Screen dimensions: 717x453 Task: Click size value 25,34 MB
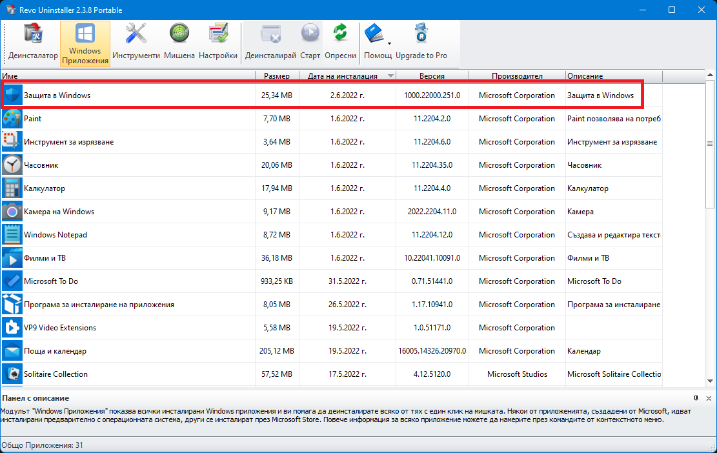pyautogui.click(x=277, y=96)
